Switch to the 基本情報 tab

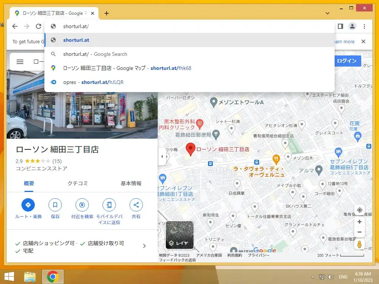[x=131, y=183]
